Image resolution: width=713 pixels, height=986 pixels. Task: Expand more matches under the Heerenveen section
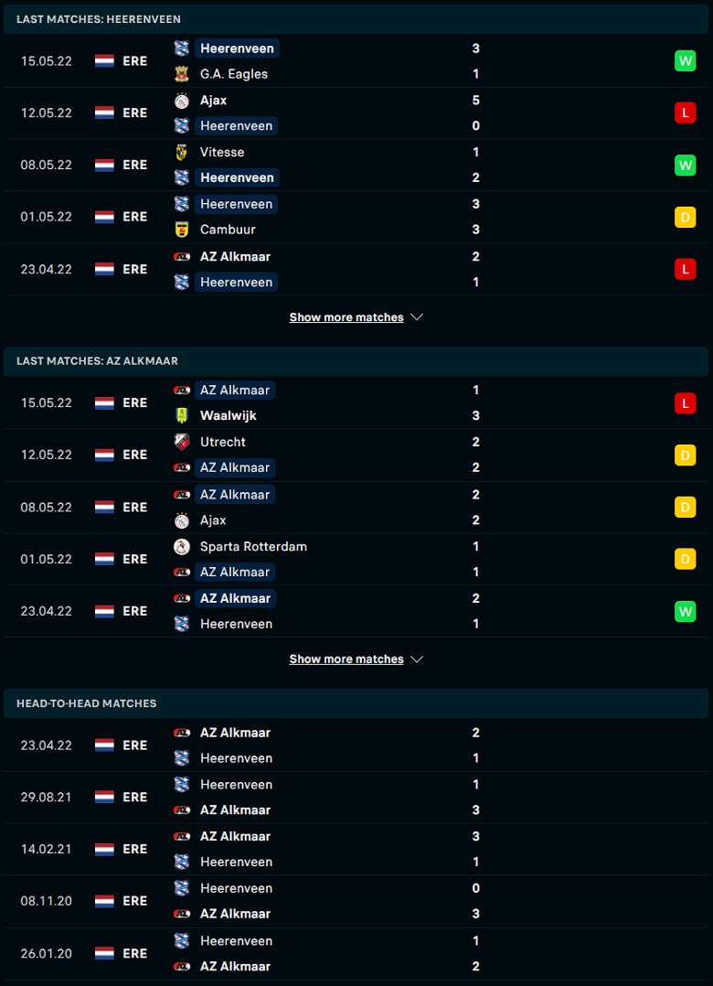[x=346, y=317]
